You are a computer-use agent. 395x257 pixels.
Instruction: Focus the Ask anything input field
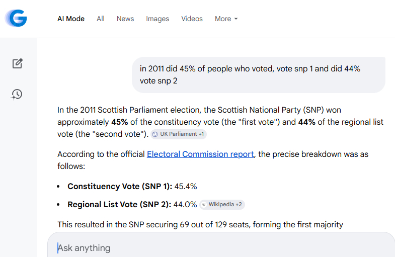pyautogui.click(x=201, y=248)
